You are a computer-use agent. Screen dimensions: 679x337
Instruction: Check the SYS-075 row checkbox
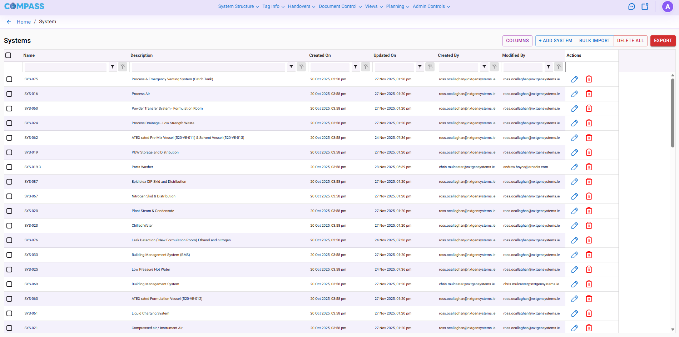[9, 79]
